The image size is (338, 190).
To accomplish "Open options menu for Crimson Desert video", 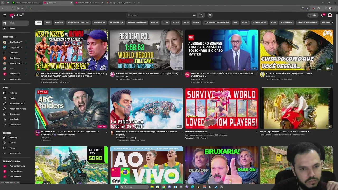I will 332,74.
